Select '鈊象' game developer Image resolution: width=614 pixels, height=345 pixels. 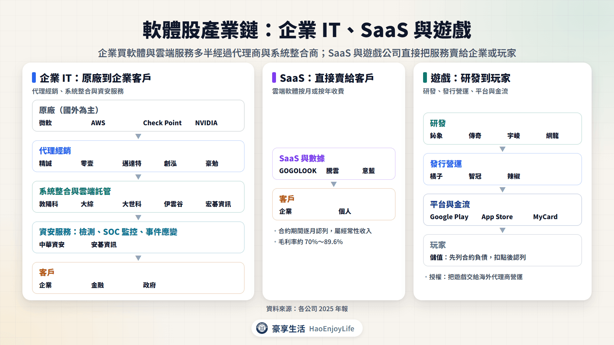coord(436,136)
